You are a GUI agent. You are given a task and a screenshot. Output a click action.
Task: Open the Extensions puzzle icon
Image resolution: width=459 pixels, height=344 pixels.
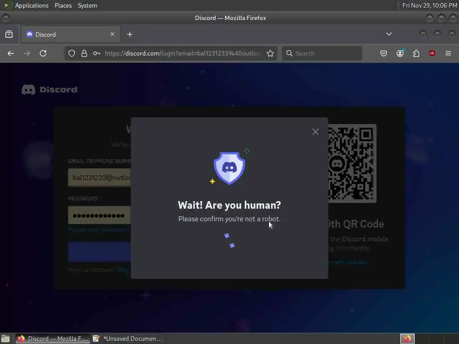pos(416,53)
